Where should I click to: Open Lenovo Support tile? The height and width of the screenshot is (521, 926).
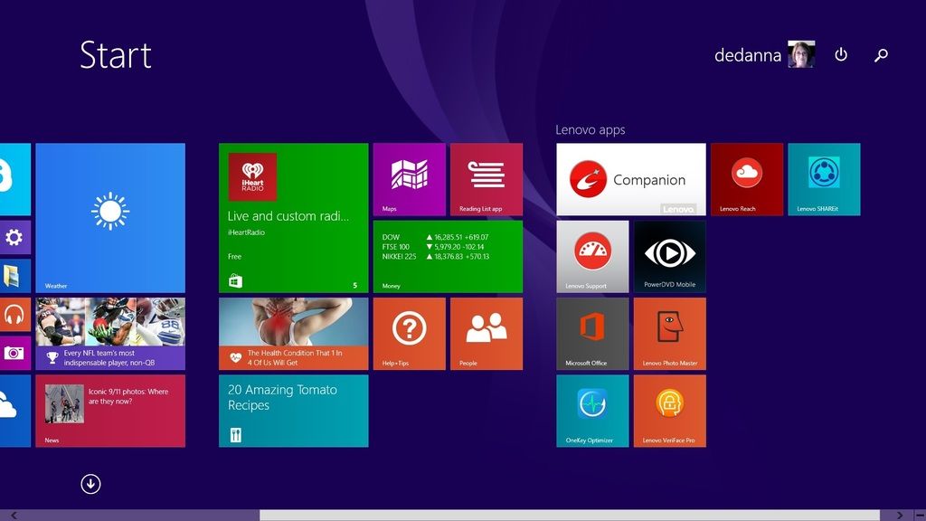pos(592,256)
